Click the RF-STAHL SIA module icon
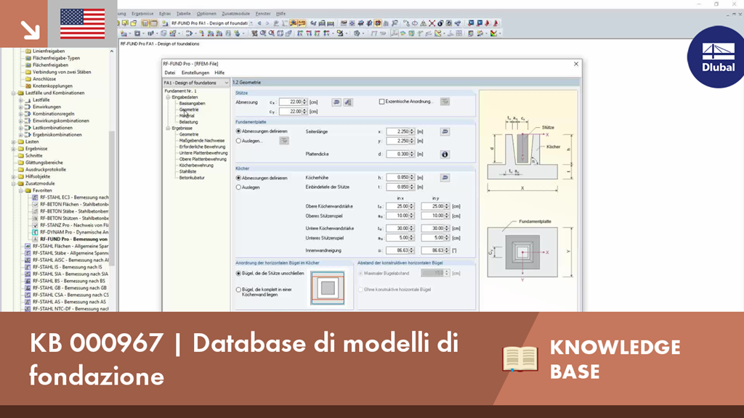Screen dimensions: 744x418 (28, 274)
